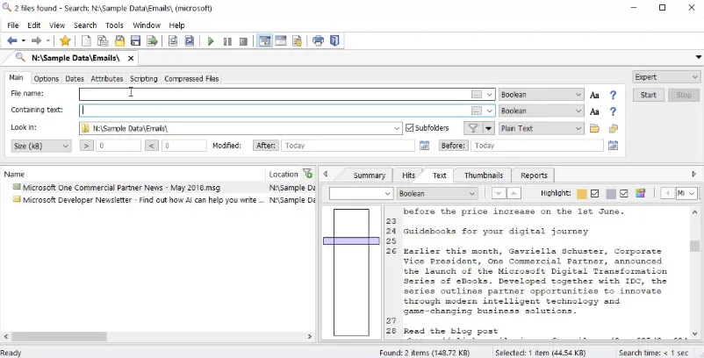Open calendar picker for After date

pyautogui.click(x=424, y=146)
